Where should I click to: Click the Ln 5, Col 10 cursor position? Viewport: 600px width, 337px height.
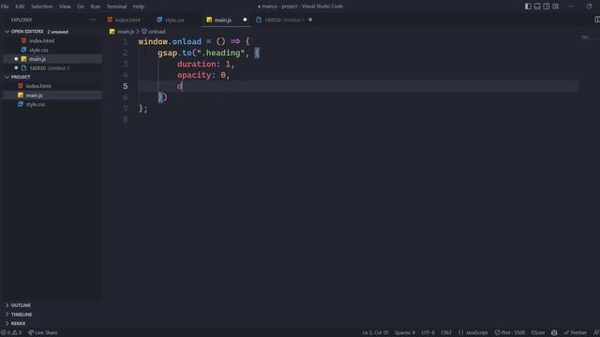pyautogui.click(x=375, y=333)
